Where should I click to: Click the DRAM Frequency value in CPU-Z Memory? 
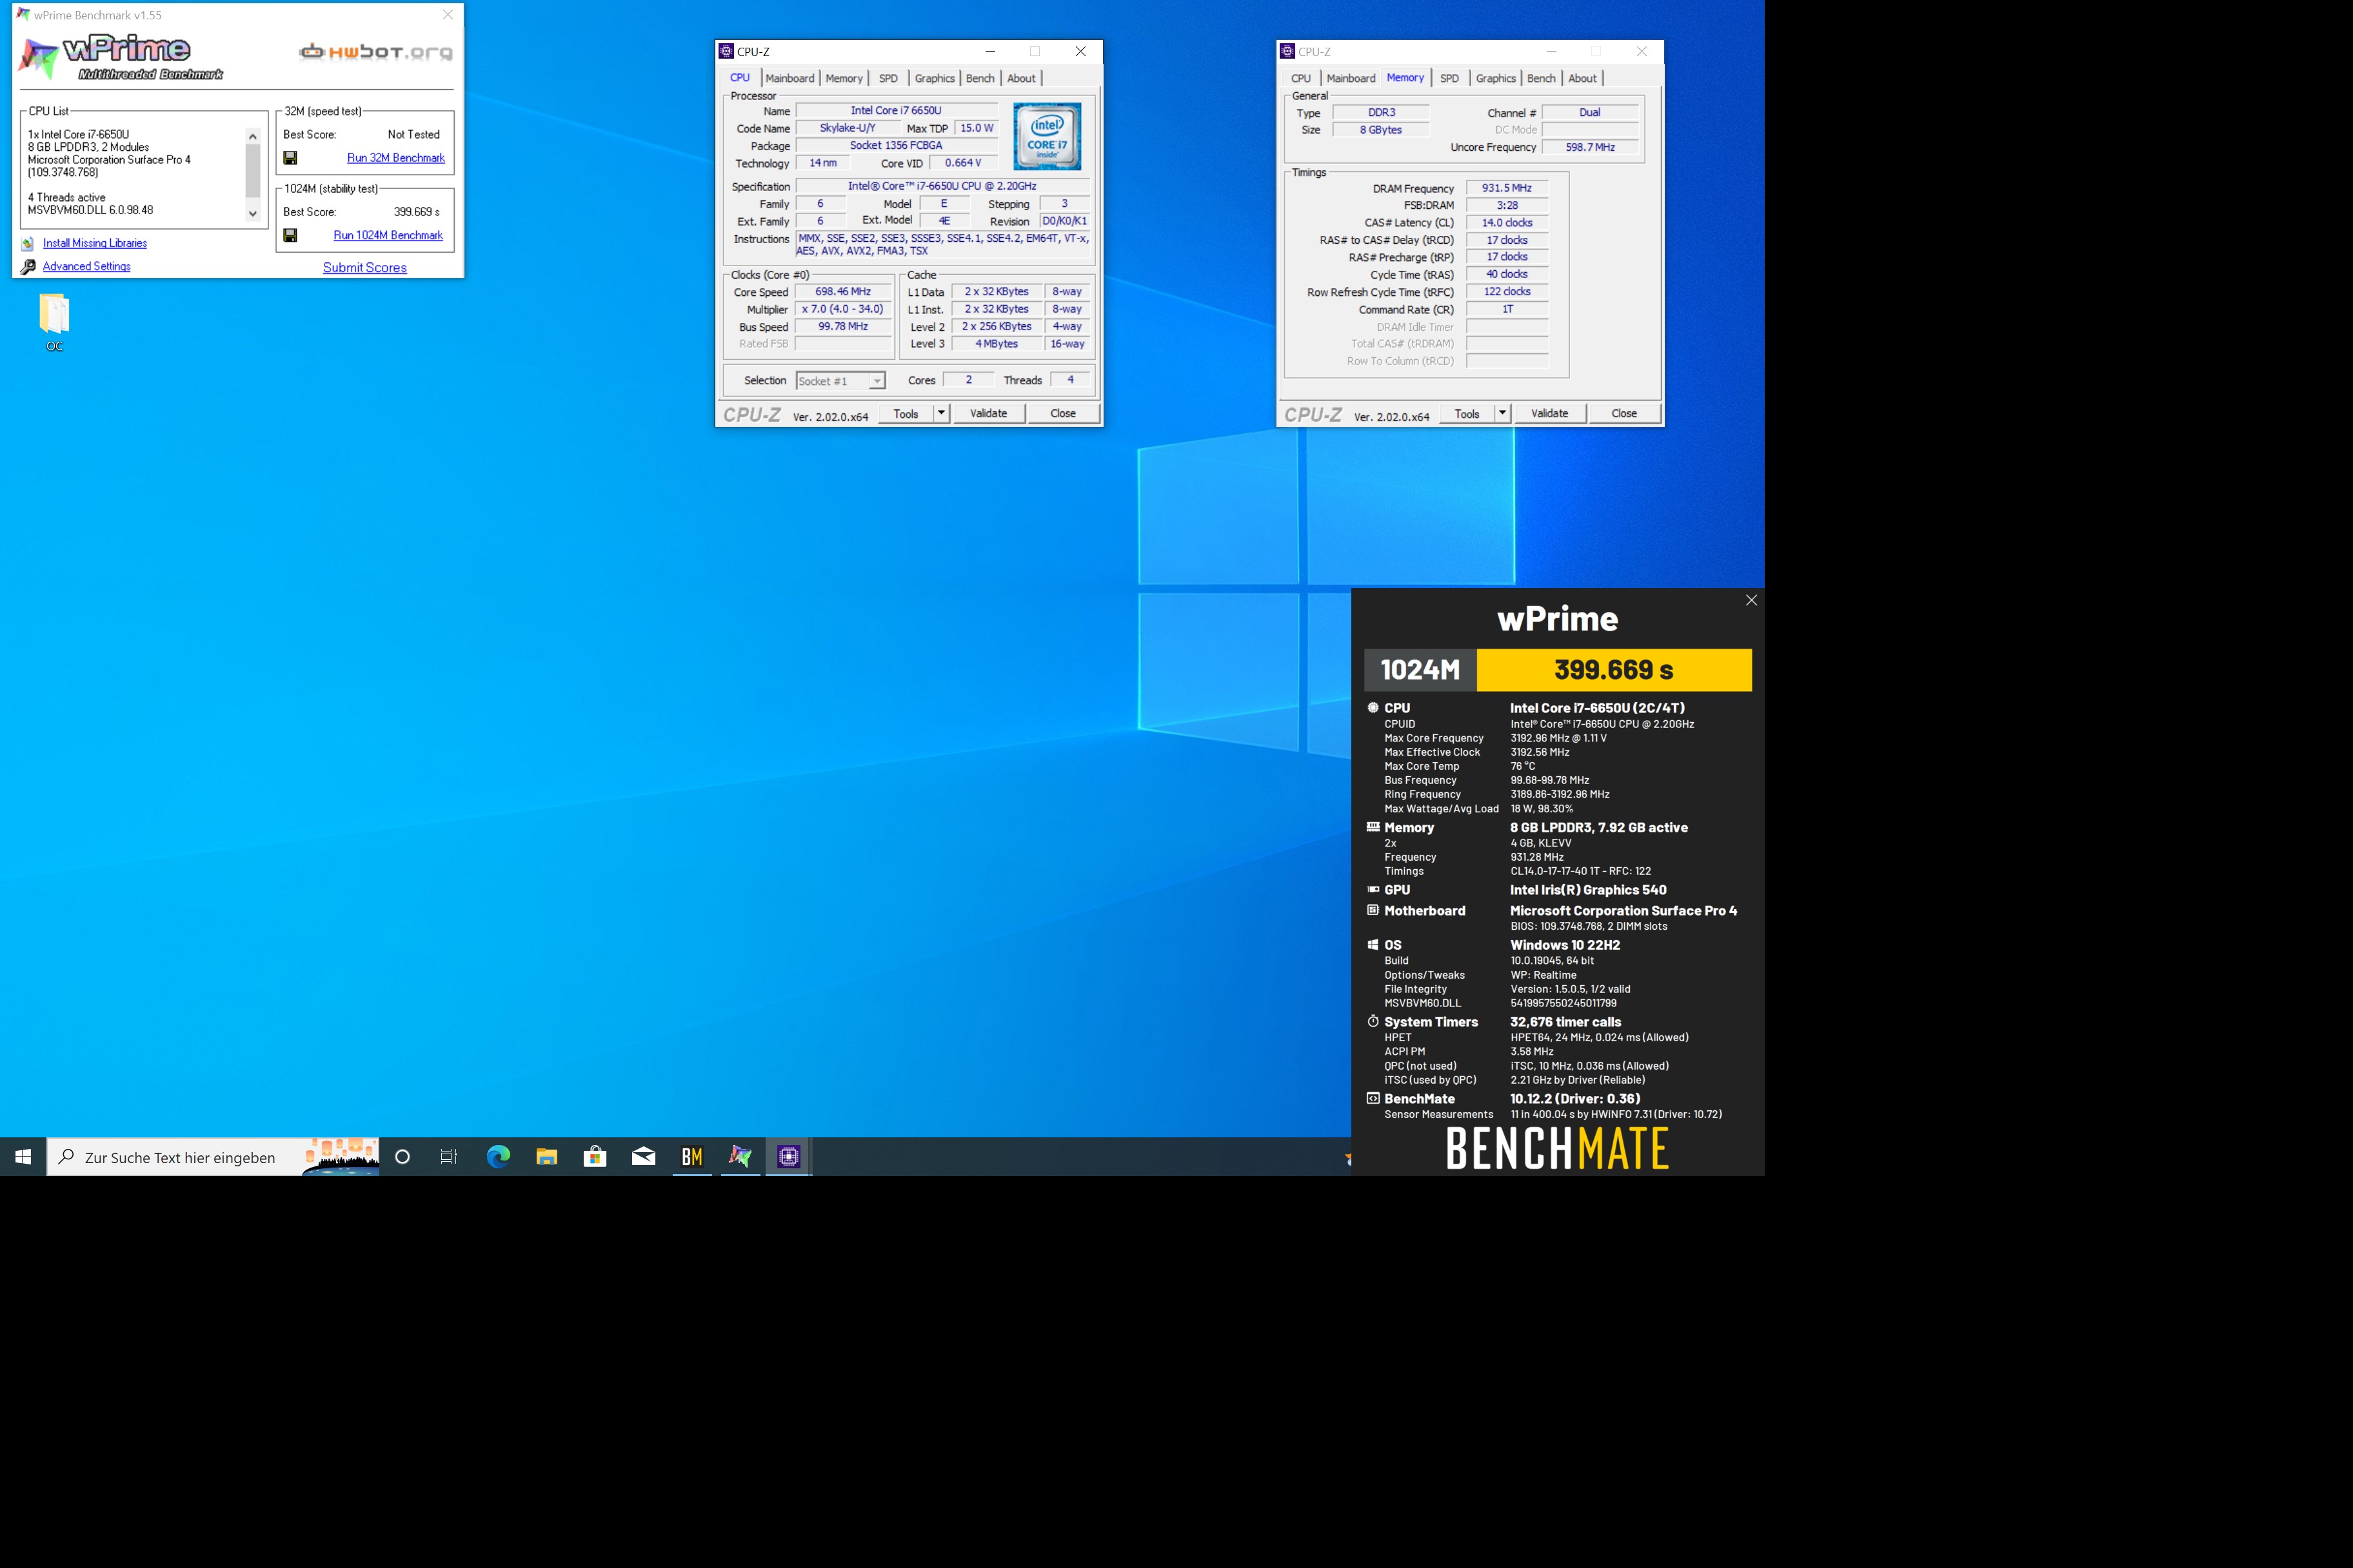[1507, 188]
